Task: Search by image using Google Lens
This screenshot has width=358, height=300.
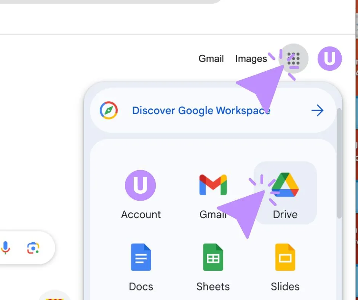Action: [33, 248]
